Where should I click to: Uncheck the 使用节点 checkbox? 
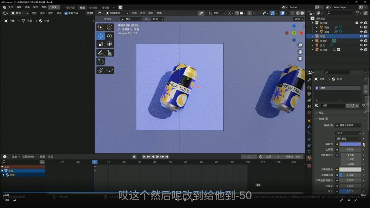[x=66, y=13]
